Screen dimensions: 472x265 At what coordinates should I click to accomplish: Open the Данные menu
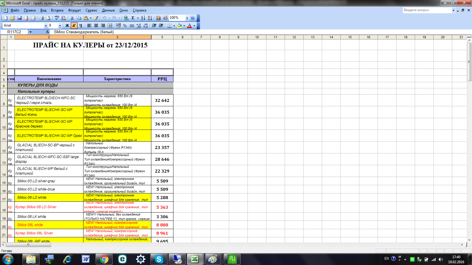pyautogui.click(x=109, y=10)
